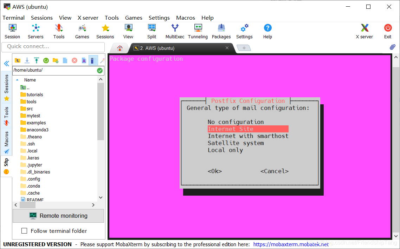Click the paperclip icon at top right
Screen dimensions: 400x249
393,47
